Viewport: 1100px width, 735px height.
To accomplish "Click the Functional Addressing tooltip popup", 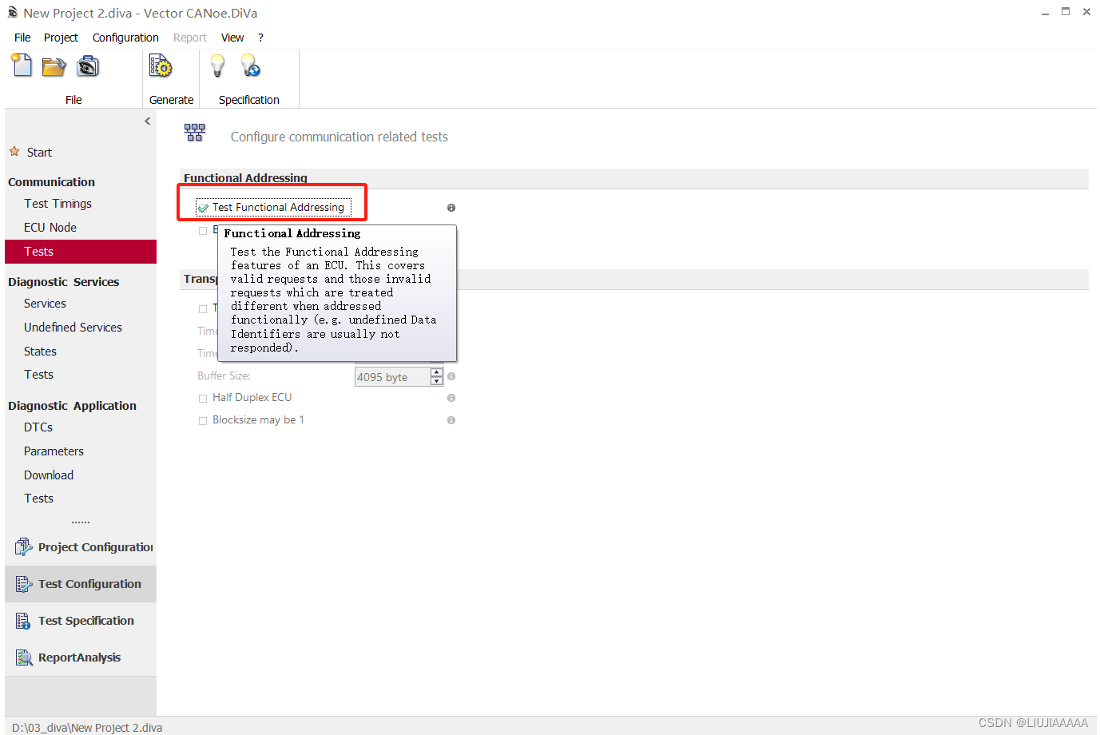I will (x=337, y=293).
